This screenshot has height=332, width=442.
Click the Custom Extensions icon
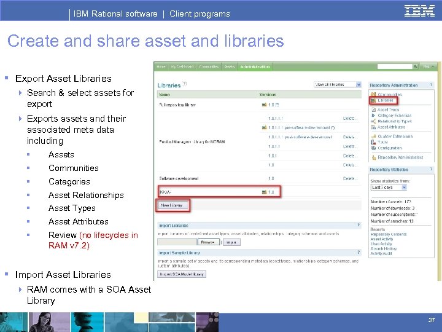373,136
